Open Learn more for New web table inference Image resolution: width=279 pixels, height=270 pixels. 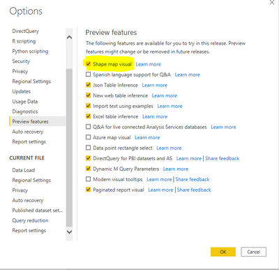165,96
